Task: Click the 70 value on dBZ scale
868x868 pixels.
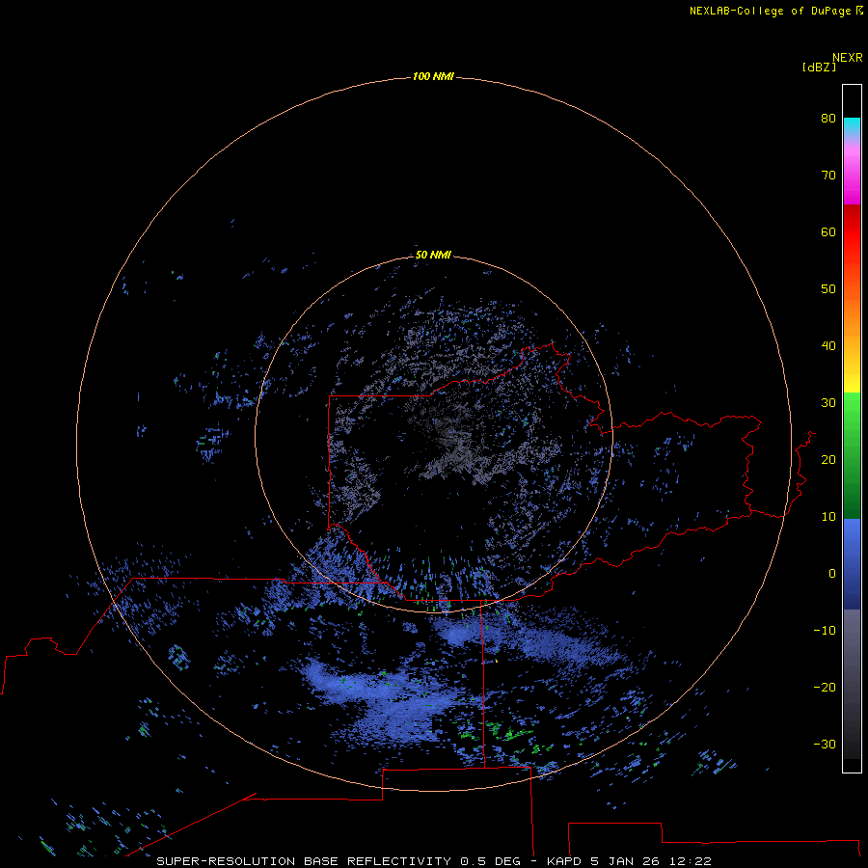Action: click(828, 175)
